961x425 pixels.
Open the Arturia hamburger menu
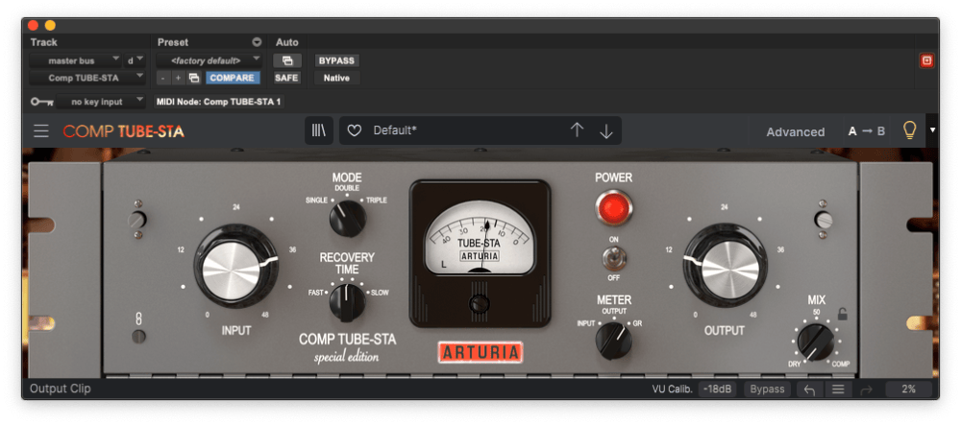tap(41, 130)
